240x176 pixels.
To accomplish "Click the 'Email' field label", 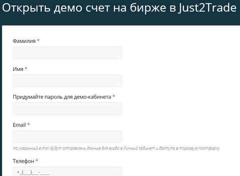I will [x=19, y=125].
